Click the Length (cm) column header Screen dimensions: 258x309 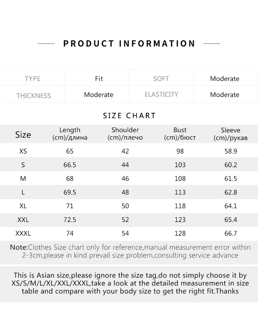click(x=70, y=134)
